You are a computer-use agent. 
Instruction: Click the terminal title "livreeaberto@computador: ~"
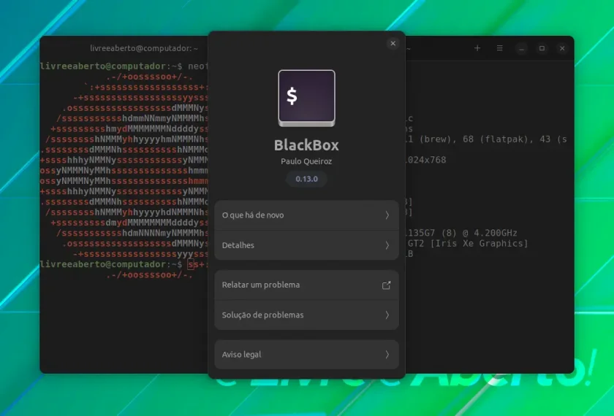pyautogui.click(x=144, y=48)
